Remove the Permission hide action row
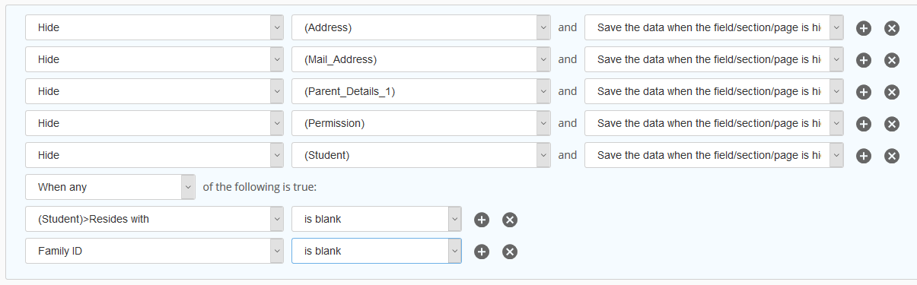The height and width of the screenshot is (285, 917). point(892,124)
